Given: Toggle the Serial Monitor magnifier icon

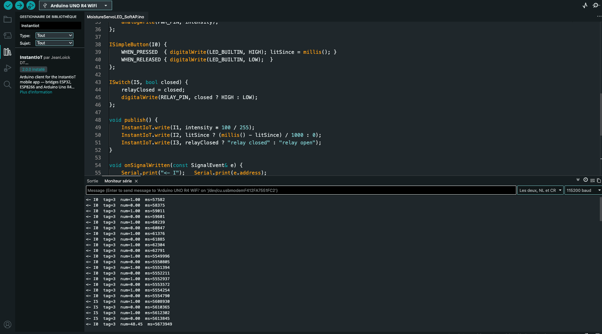Looking at the screenshot, I should pyautogui.click(x=596, y=5).
